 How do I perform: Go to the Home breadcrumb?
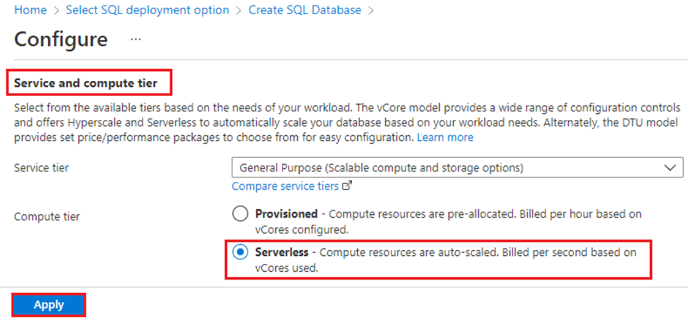coord(31,10)
